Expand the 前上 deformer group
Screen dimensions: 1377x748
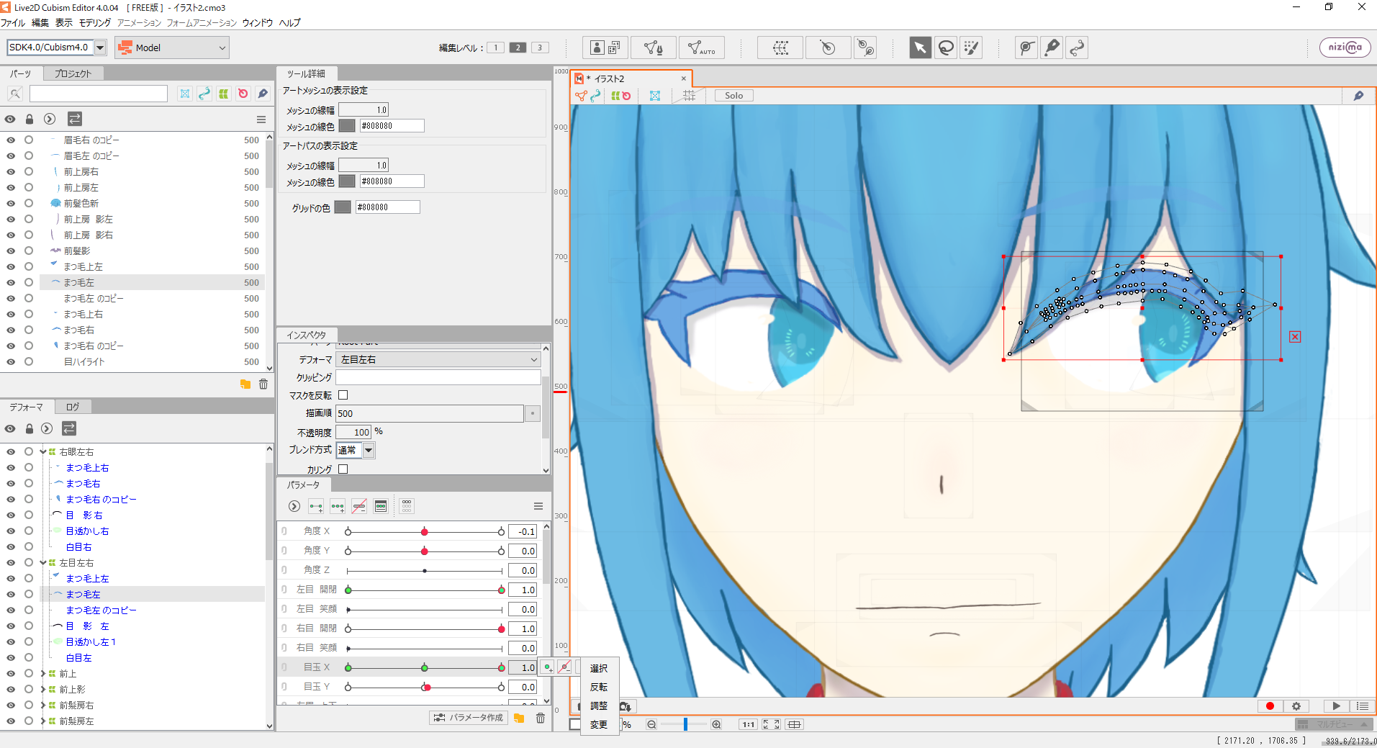(x=42, y=674)
